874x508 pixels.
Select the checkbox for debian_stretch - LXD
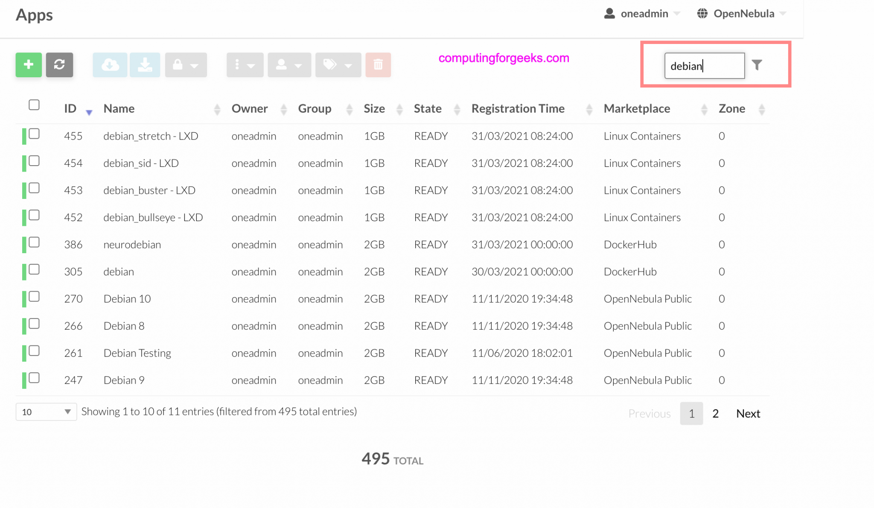pyautogui.click(x=34, y=134)
